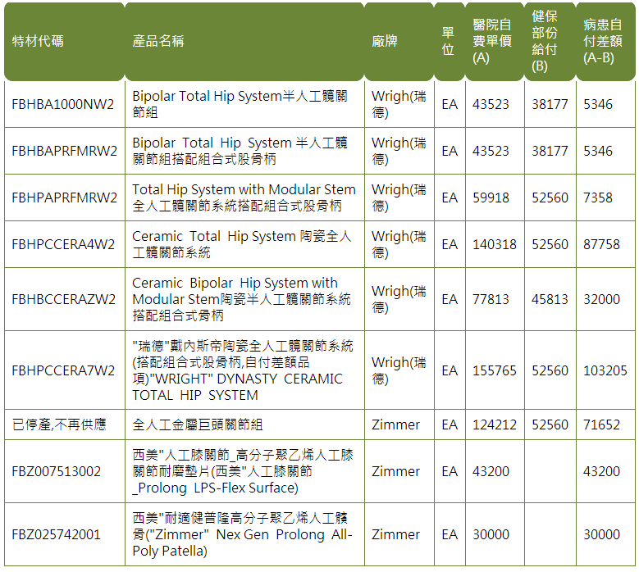Select code FBZ025742001
Viewport: 639px width, 572px height.
coord(57,534)
